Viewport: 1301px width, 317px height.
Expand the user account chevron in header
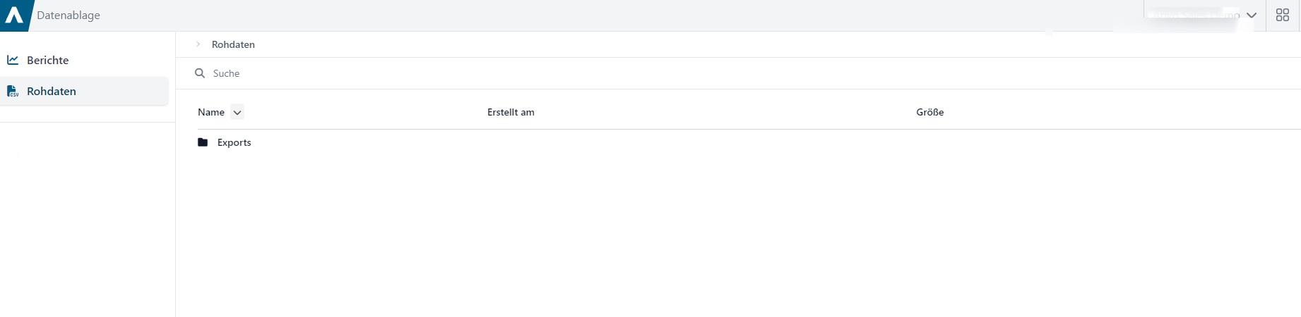click(1252, 15)
